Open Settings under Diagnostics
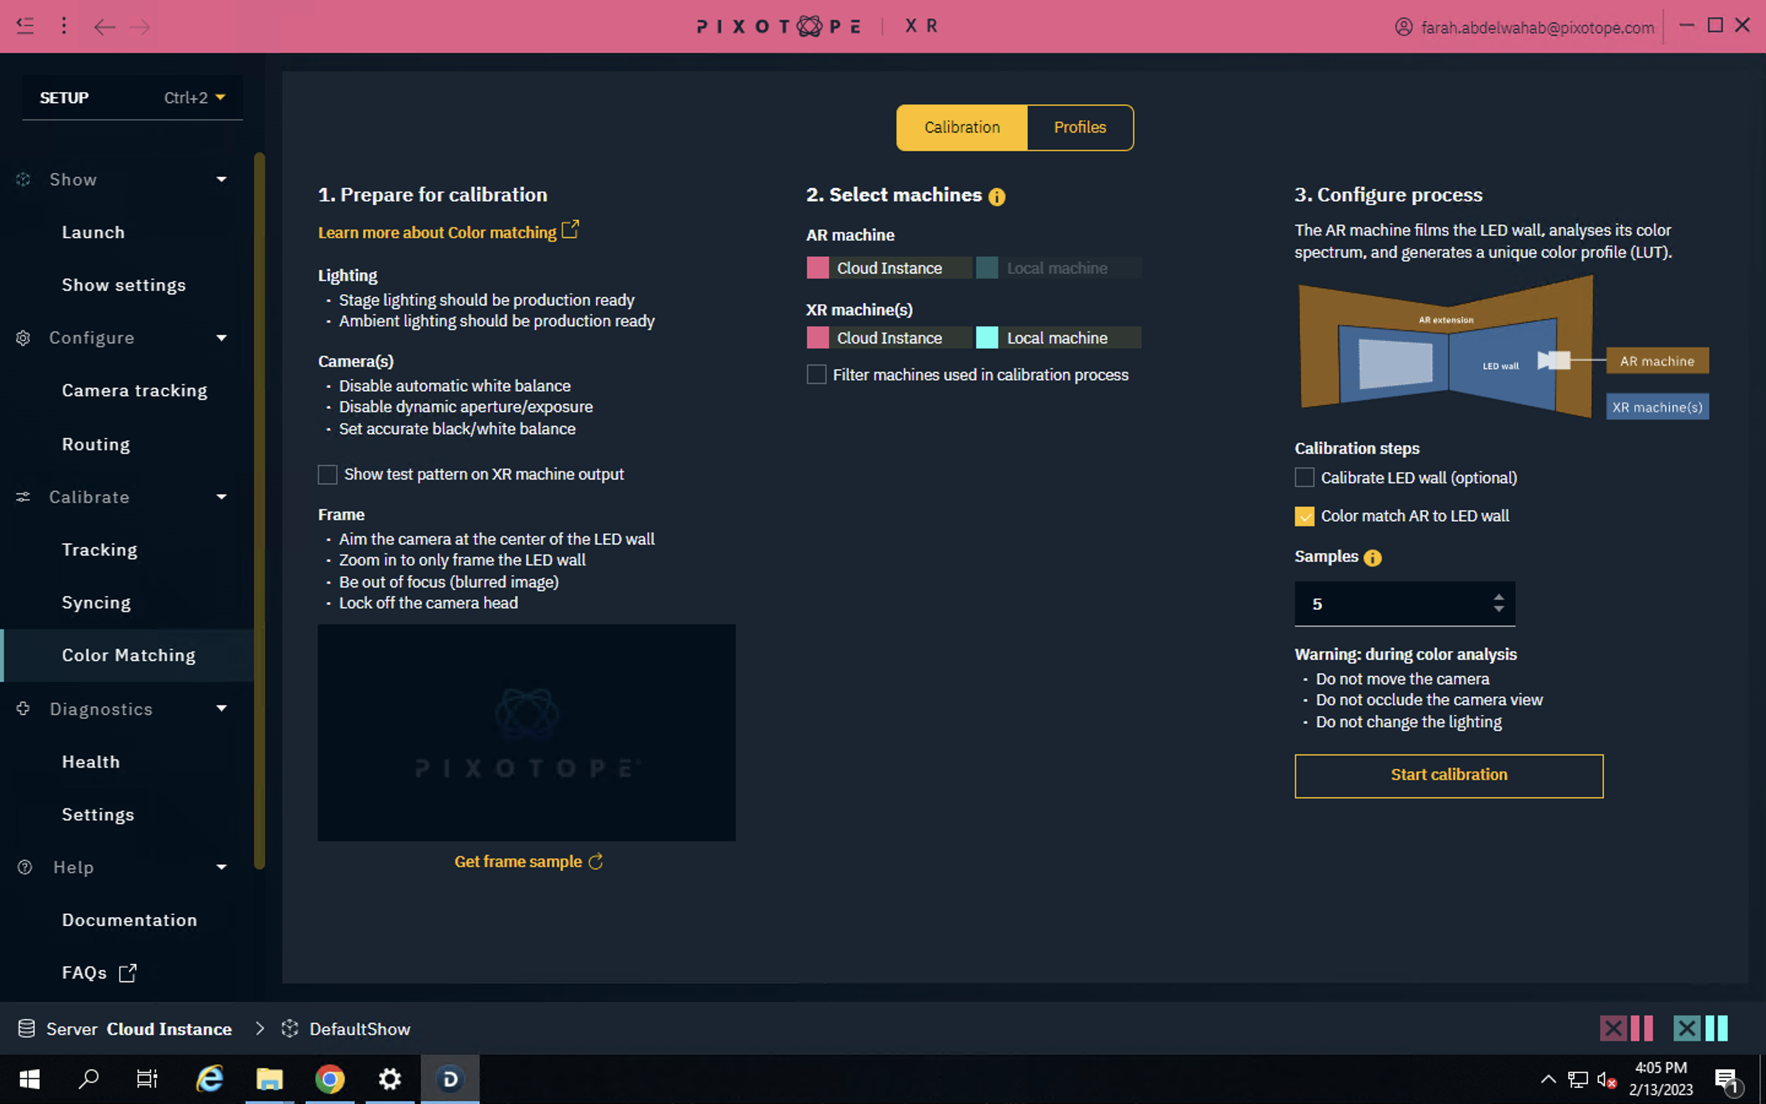 click(99, 814)
